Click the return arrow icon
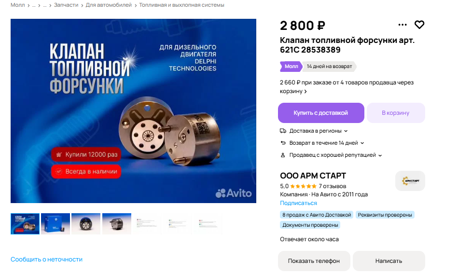Viewport: 458px width, 274px height. pyautogui.click(x=283, y=143)
